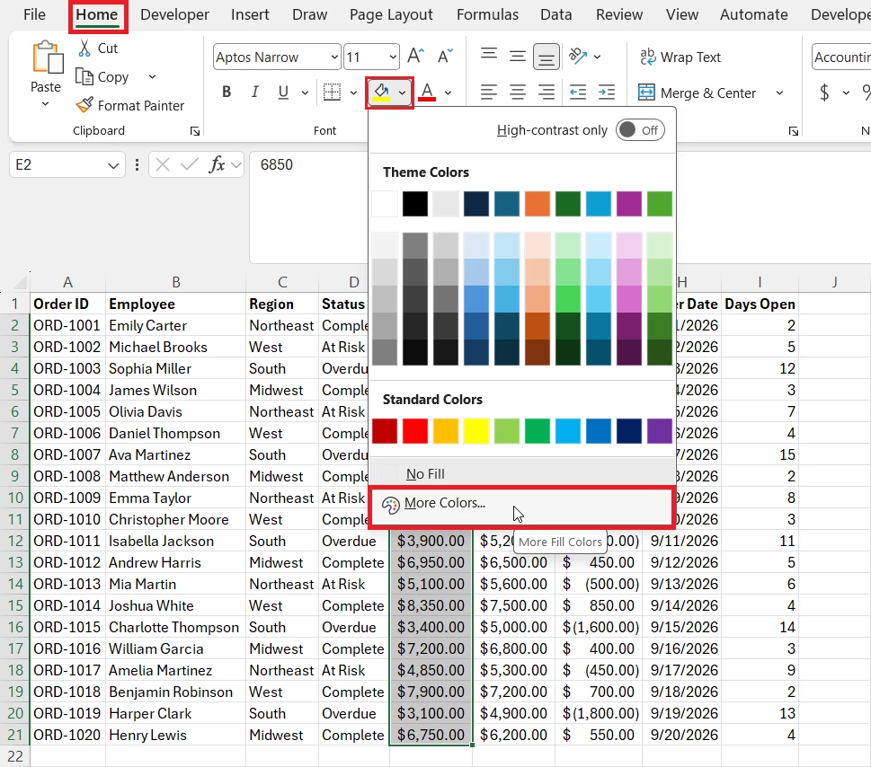Image resolution: width=871 pixels, height=767 pixels.
Task: Center the text horizontally
Action: click(x=517, y=93)
